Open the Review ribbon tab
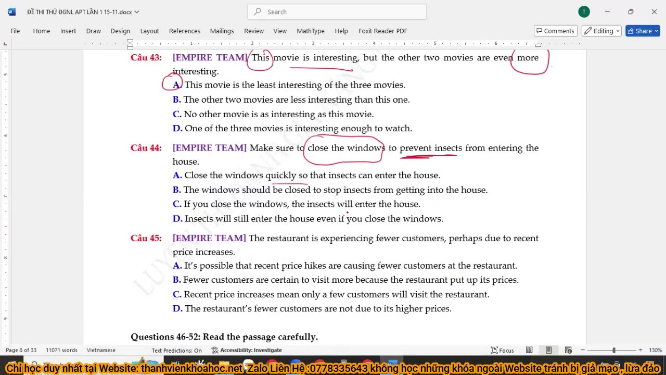This screenshot has width=666, height=375. 254,31
